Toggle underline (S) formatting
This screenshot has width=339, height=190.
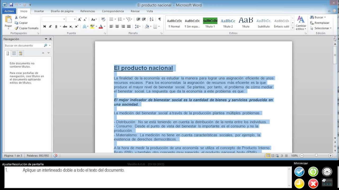click(56, 26)
